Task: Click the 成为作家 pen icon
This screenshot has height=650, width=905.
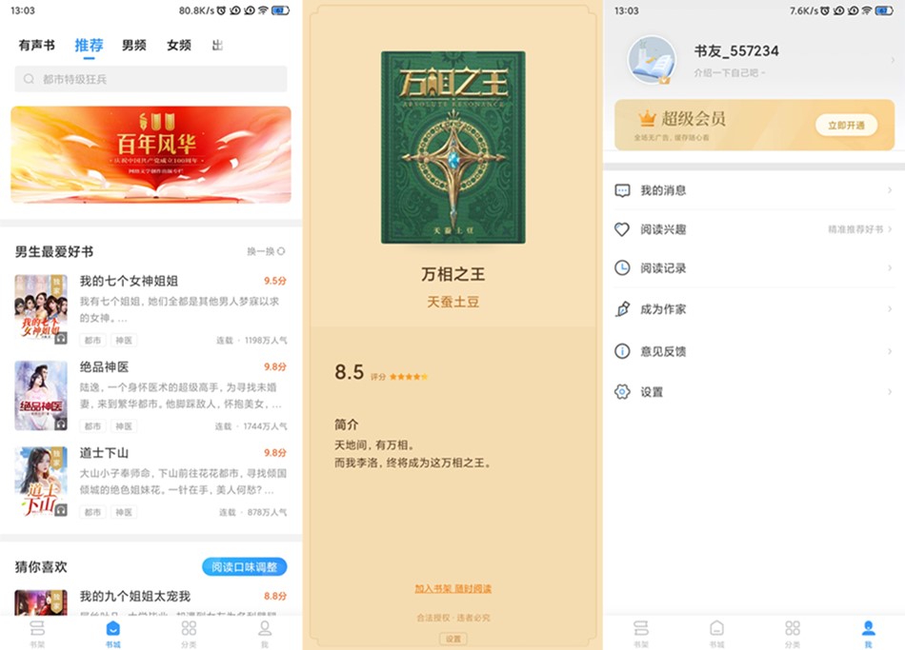Action: click(622, 309)
